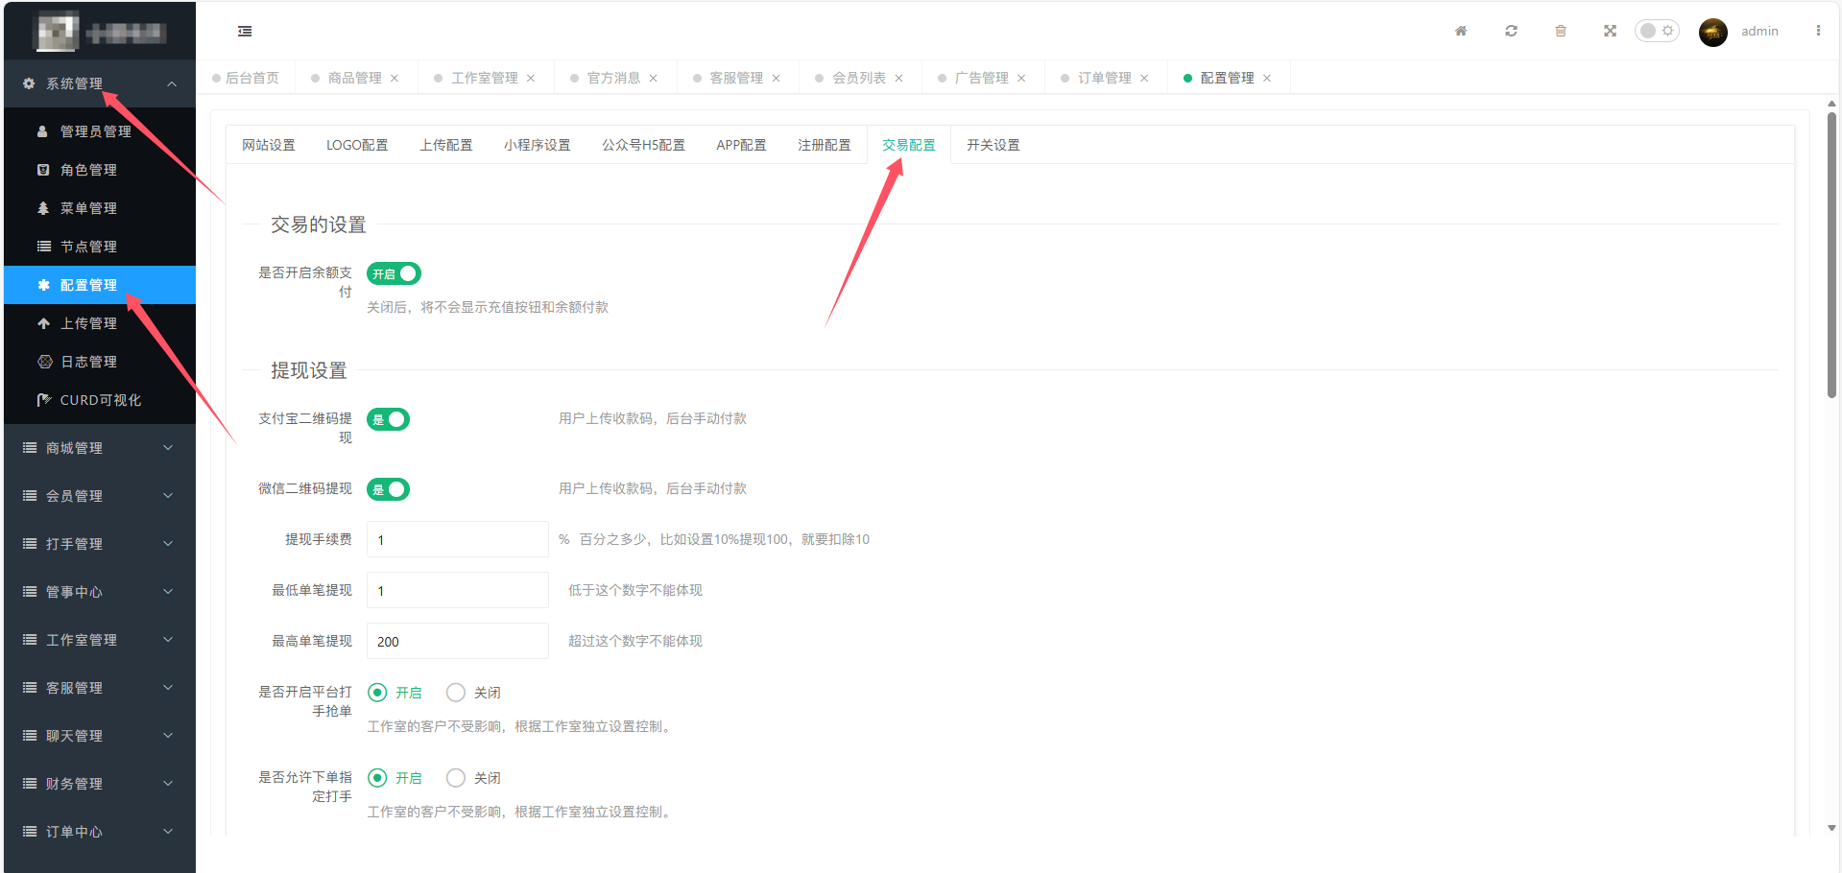Close the 商品管理 tab
This screenshot has height=873, width=1842.
395,79
